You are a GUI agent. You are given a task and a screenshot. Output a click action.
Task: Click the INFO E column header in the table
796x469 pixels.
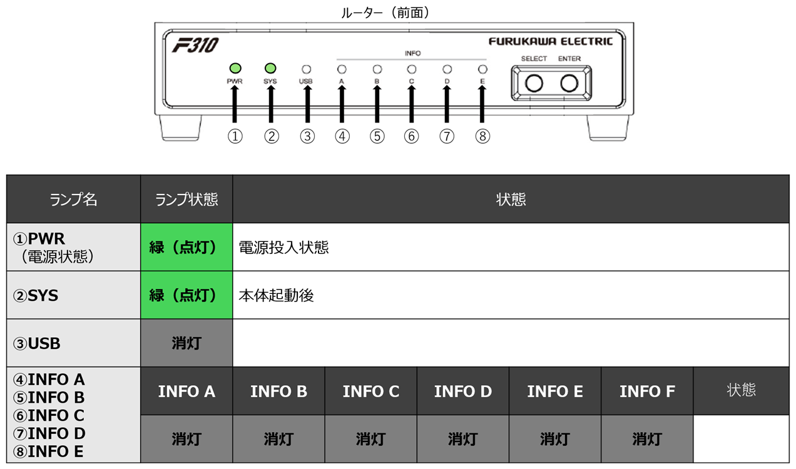click(555, 391)
